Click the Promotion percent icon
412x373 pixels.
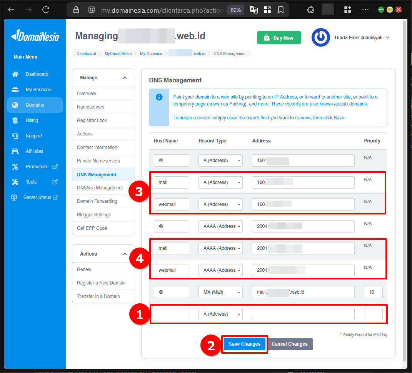click(x=15, y=166)
